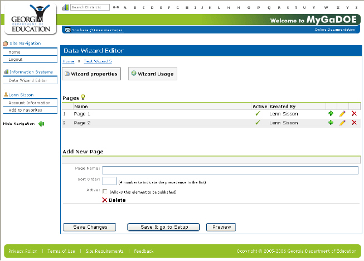Click into the Page Name input field

pyautogui.click(x=230, y=170)
